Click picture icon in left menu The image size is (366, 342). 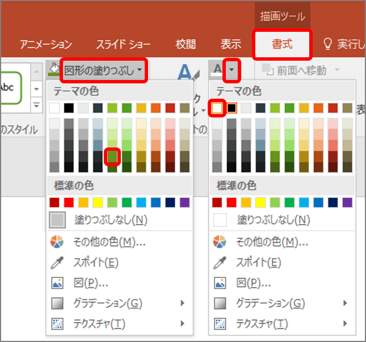pos(57,283)
